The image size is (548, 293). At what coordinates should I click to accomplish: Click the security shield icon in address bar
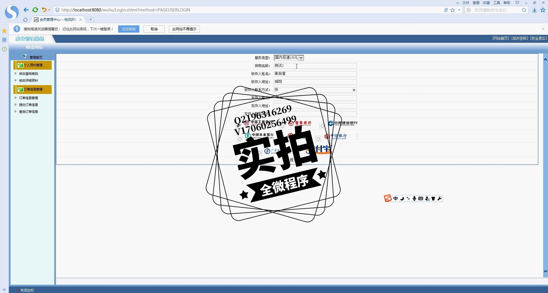click(57, 10)
